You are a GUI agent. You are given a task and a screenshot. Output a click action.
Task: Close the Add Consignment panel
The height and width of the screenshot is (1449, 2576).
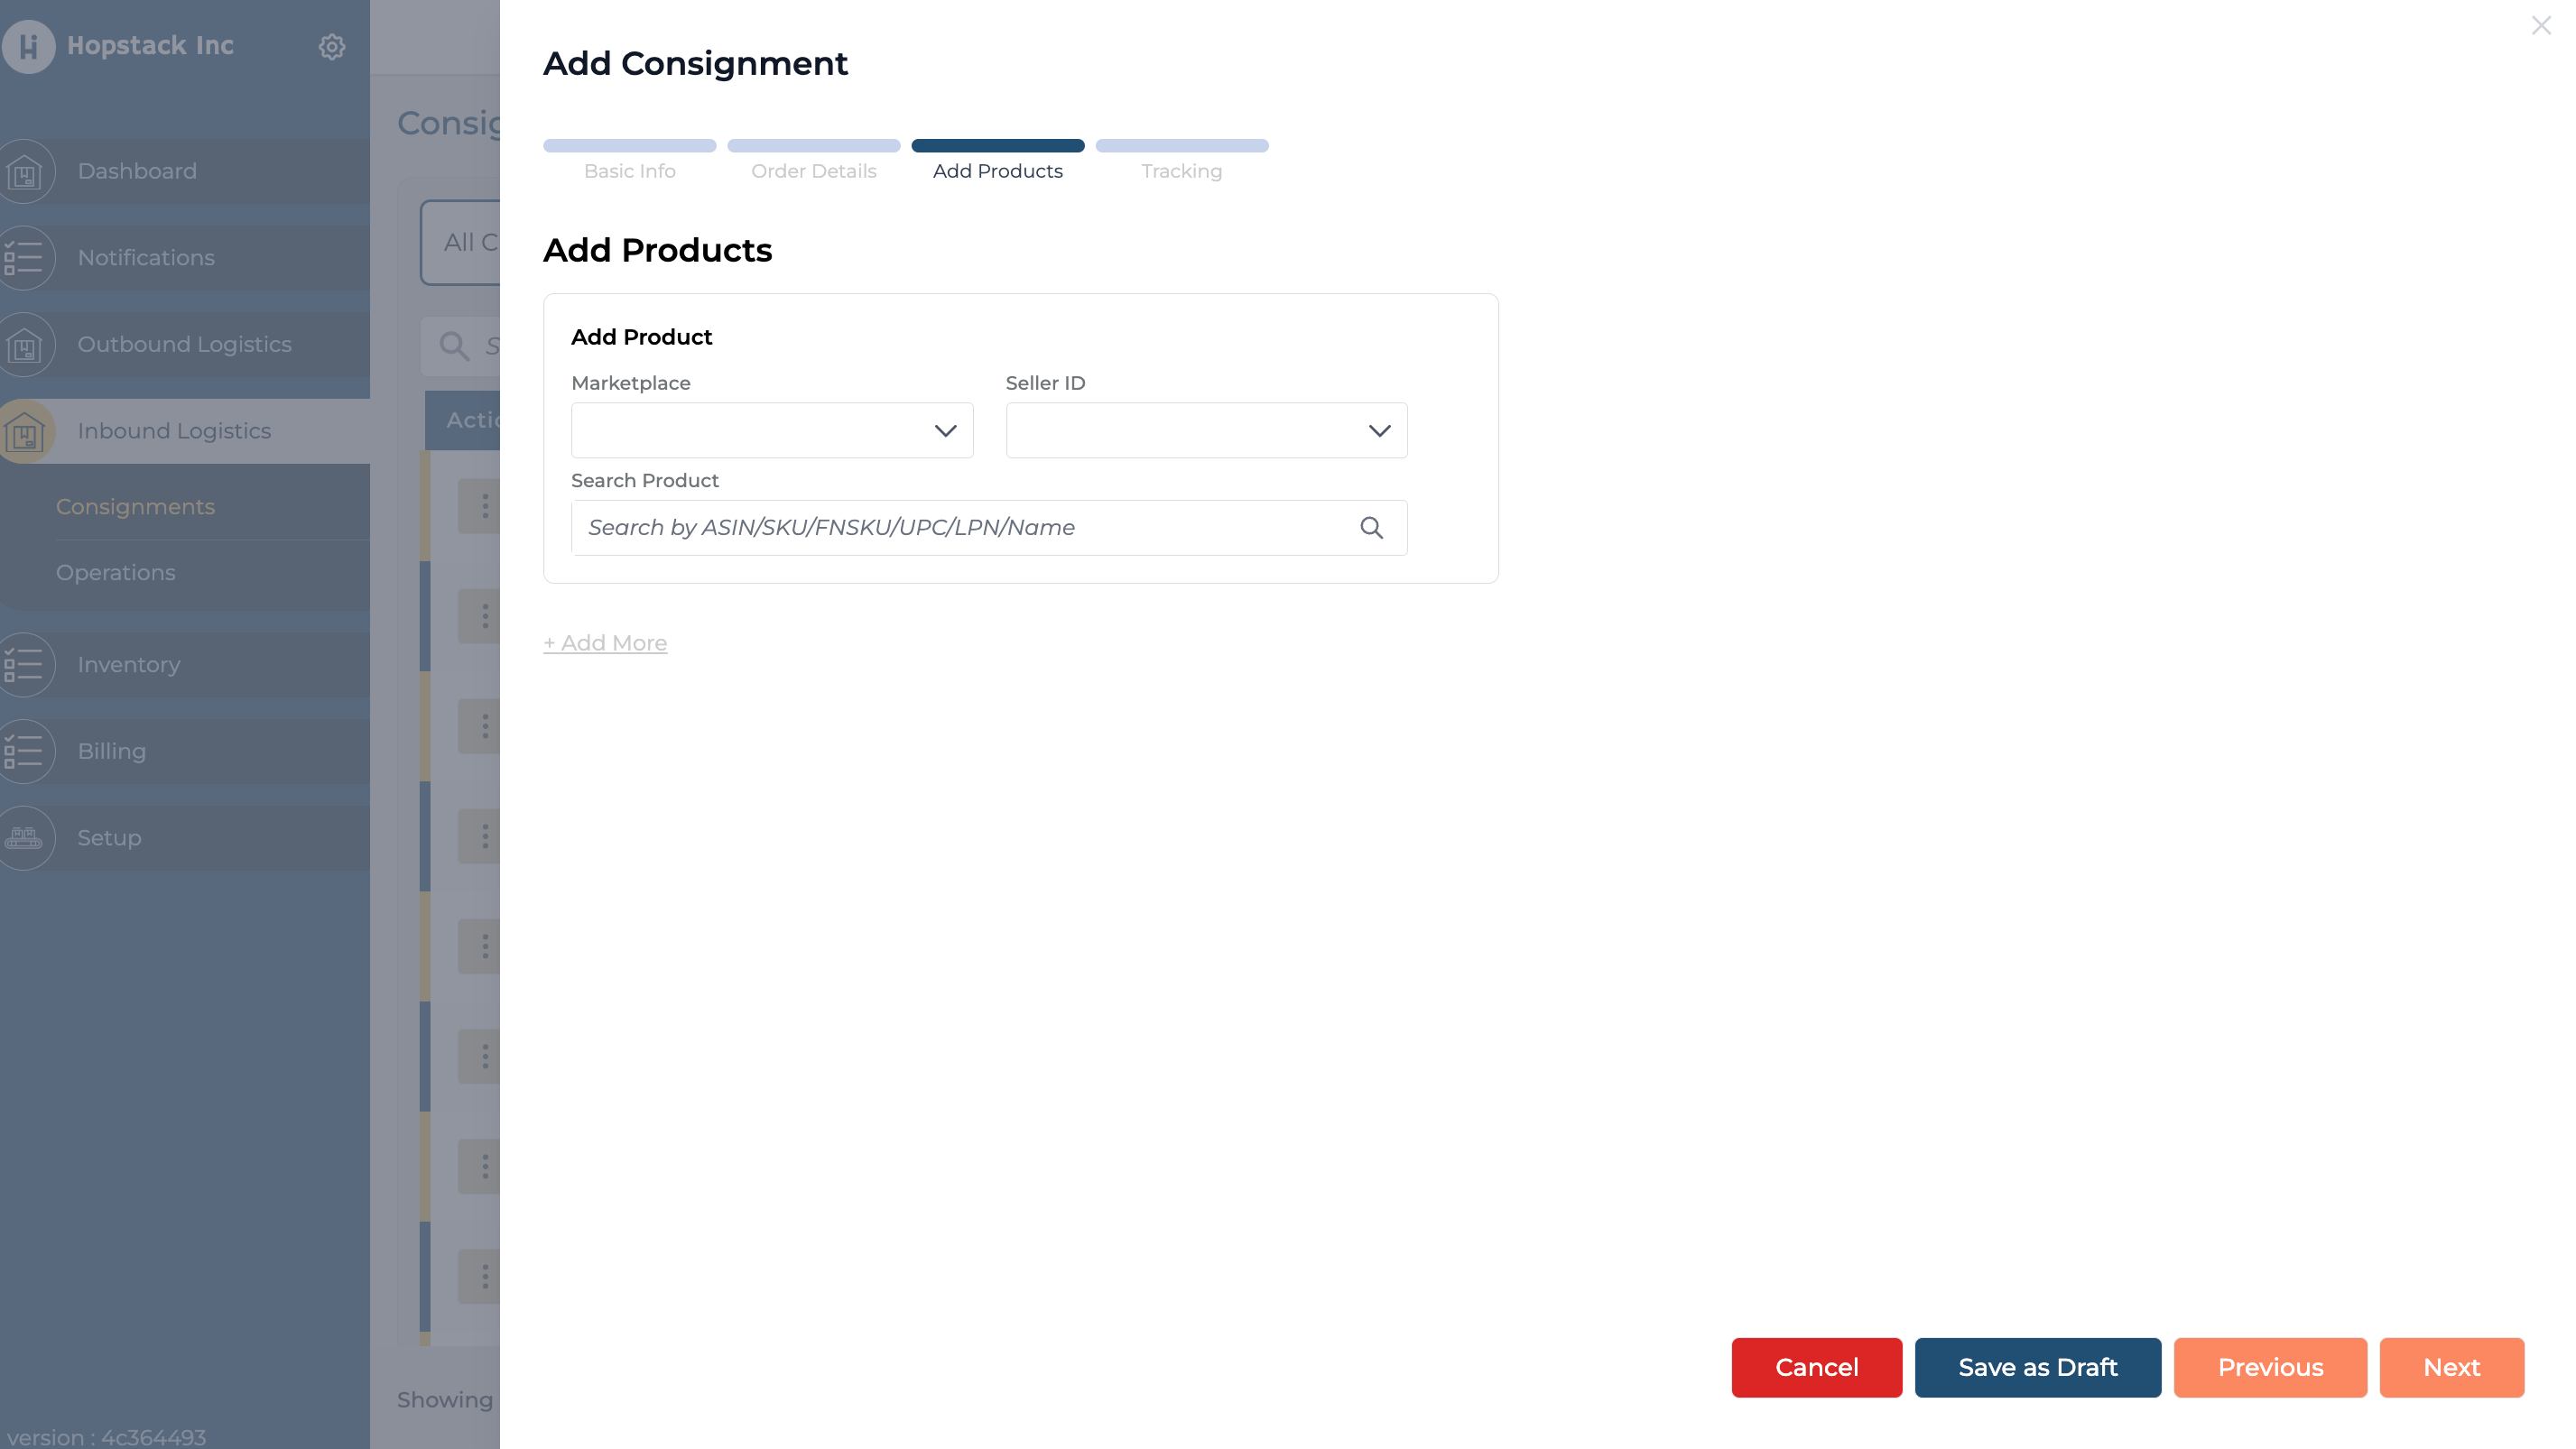(2540, 26)
